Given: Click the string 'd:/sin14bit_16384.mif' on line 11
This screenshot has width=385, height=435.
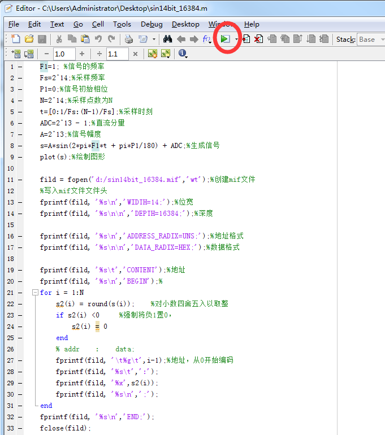Looking at the screenshot, I should (137, 180).
